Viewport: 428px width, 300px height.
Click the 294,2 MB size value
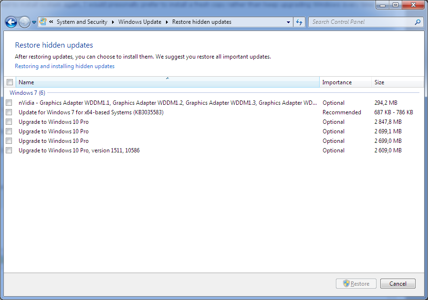coord(386,103)
